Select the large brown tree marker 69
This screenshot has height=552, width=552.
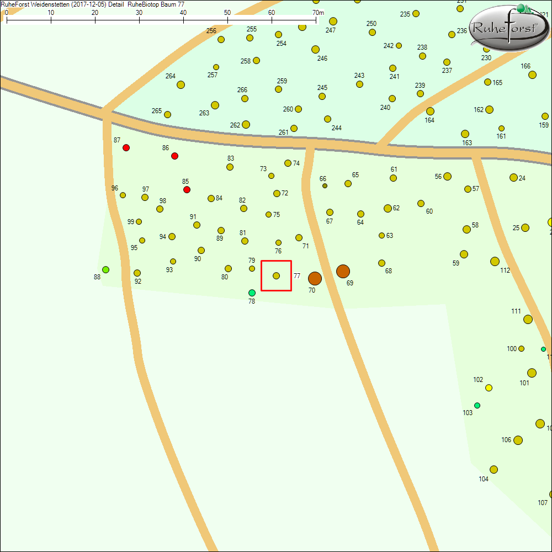pyautogui.click(x=343, y=271)
